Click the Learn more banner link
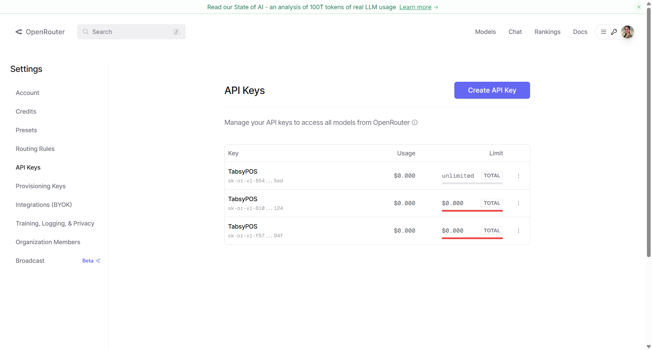 pos(415,7)
